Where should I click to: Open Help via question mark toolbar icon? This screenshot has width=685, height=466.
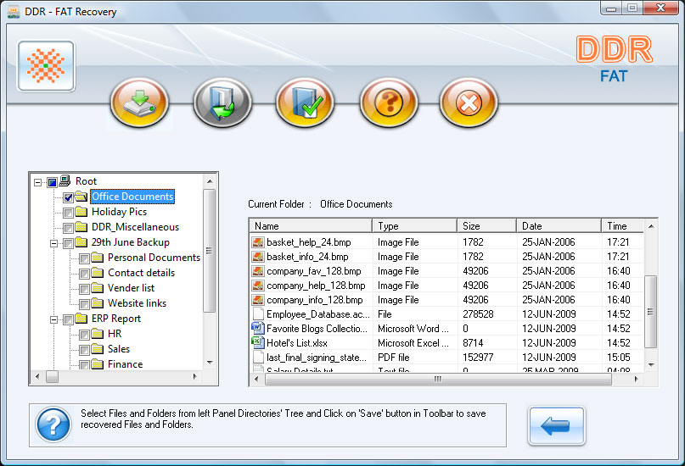coord(389,103)
